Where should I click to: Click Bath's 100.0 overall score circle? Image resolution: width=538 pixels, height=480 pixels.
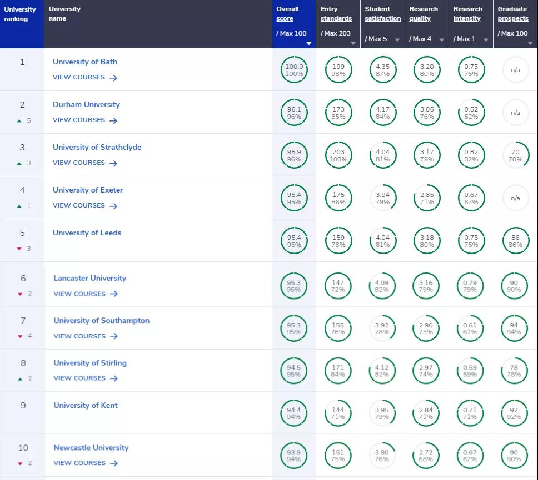click(294, 70)
